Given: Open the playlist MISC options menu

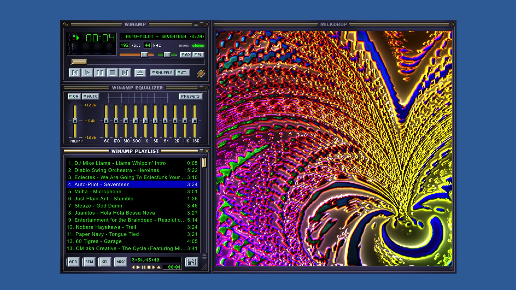Looking at the screenshot, I should pos(121,262).
